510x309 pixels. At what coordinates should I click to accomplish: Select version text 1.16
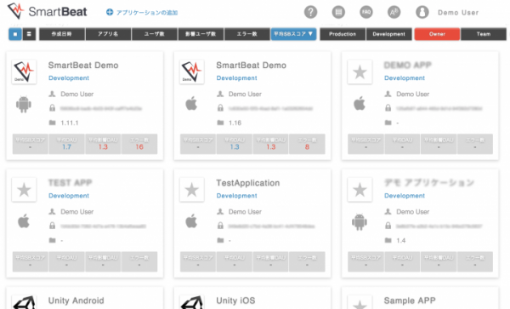(x=235, y=123)
